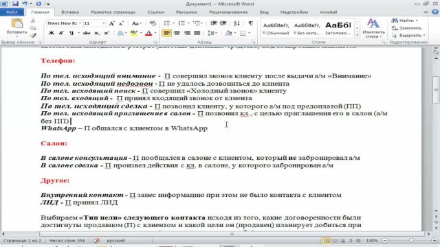This screenshot has width=440, height=247.
Task: Click the Cut scissors icon
Action: tap(33, 21)
